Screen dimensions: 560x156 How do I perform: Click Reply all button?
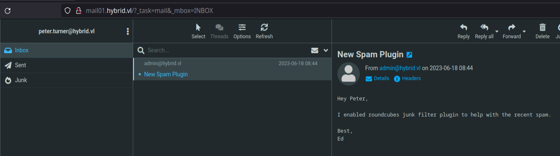[484, 31]
